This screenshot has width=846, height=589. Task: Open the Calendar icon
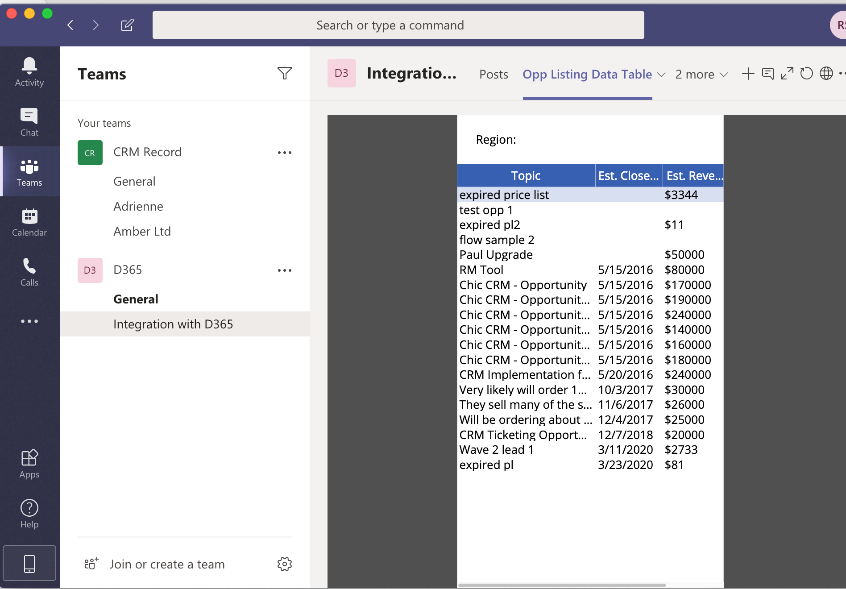(29, 221)
